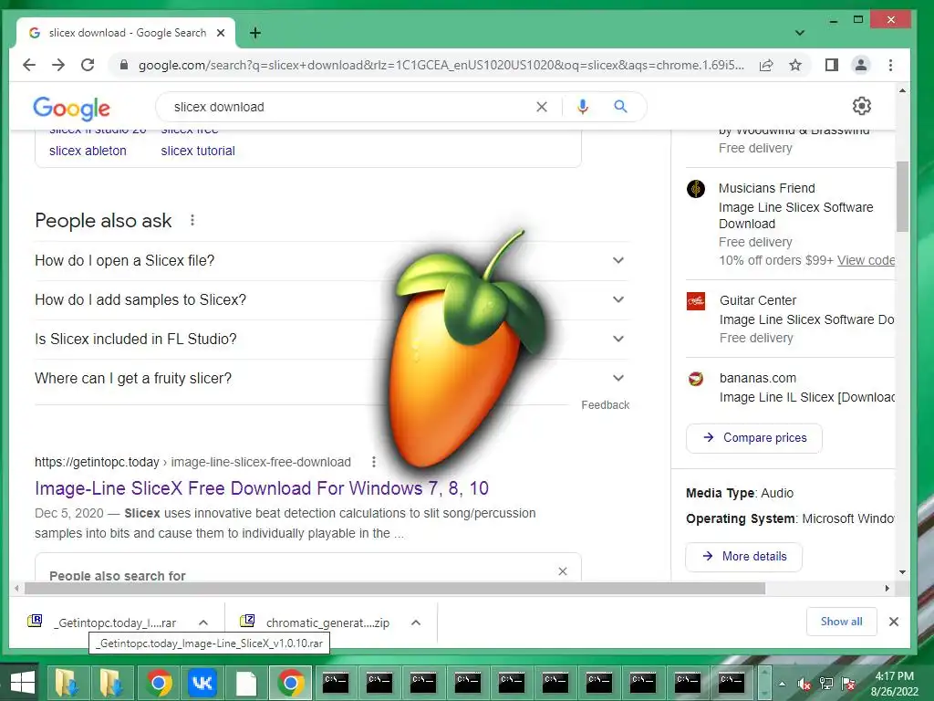This screenshot has width=934, height=701.
Task: Open the Windows Start menu
Action: click(x=22, y=683)
